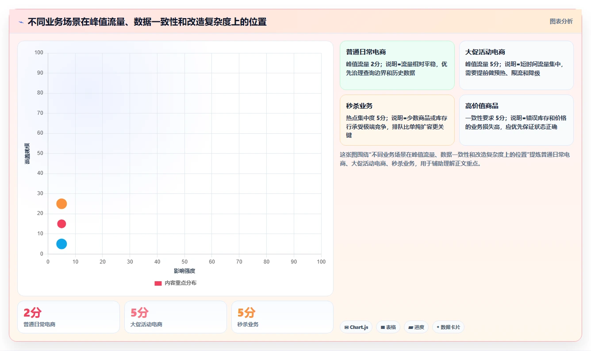Click the sparkle icon in 数据卡片 tag
This screenshot has width=591, height=351.
[x=438, y=327]
